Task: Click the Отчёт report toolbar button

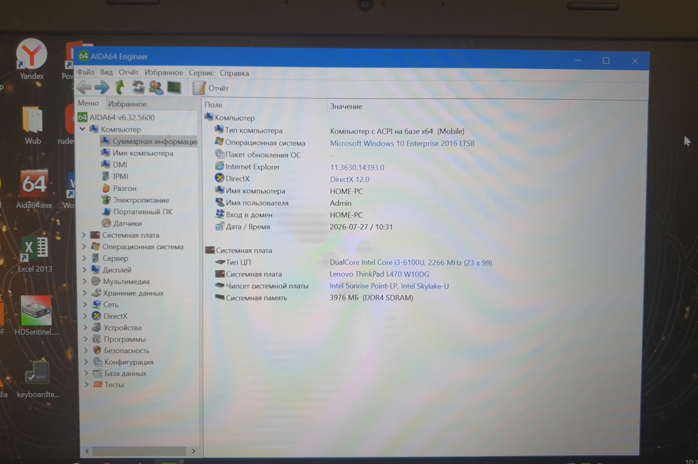Action: pyautogui.click(x=211, y=88)
